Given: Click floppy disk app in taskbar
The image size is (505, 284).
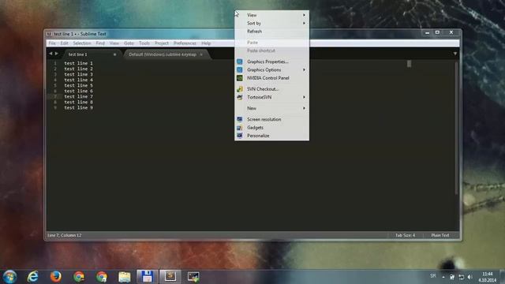Looking at the screenshot, I should click(148, 277).
